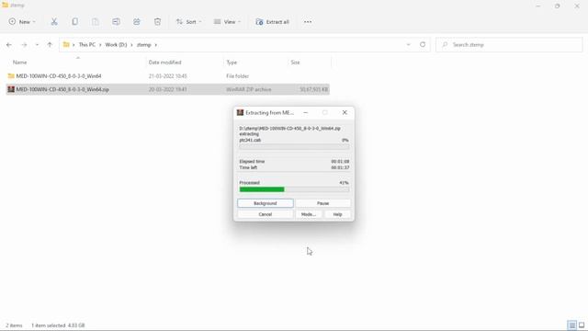Cancel the extraction
Image resolution: width=588 pixels, height=331 pixels.
(266, 214)
